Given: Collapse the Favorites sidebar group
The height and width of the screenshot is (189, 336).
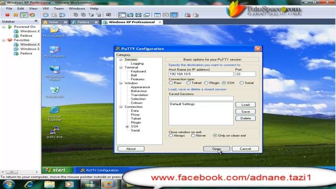Looking at the screenshot, I should (4, 40).
